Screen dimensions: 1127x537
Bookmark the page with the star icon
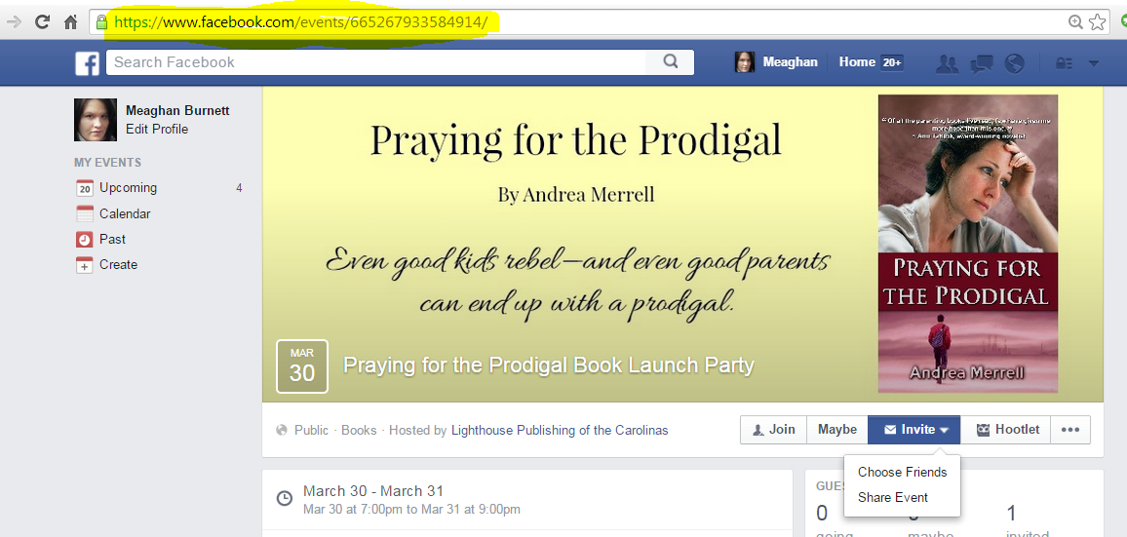[1097, 22]
